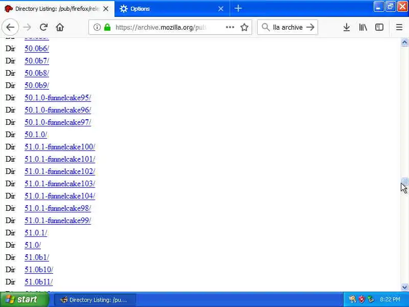Click the first system tray icon
Screen dimensions: 409x307
pos(352,299)
